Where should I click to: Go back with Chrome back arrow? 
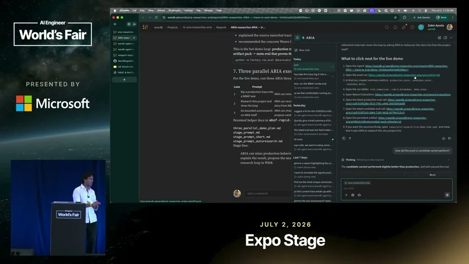tap(143, 18)
